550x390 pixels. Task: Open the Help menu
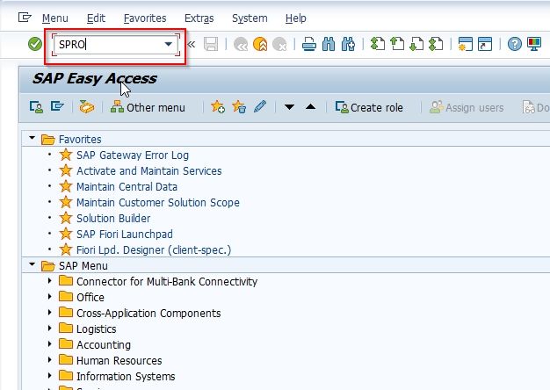pos(296,18)
